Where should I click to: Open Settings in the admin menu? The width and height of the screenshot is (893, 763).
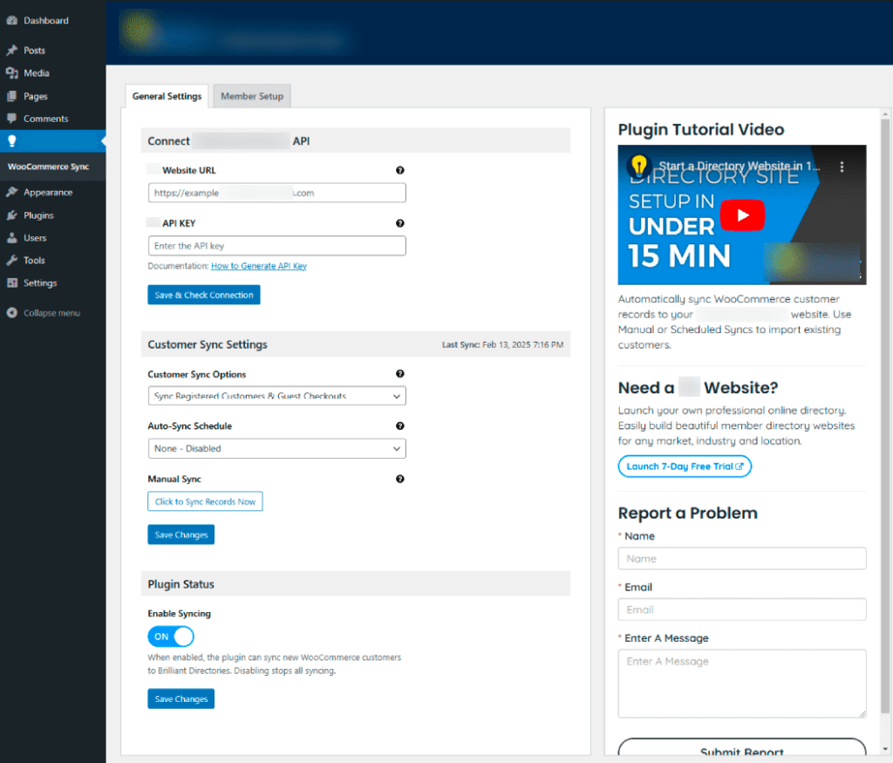tap(40, 283)
